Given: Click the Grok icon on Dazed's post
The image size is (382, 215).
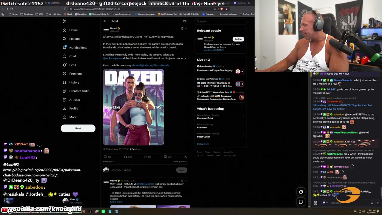Looking at the screenshot, I should coord(182,28).
